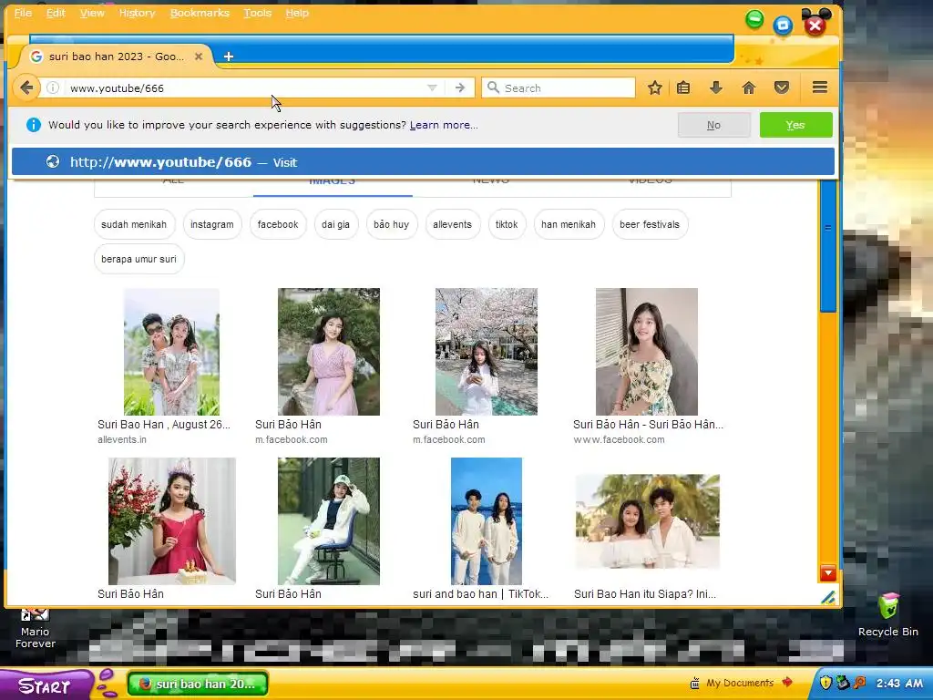Bookmark this page with the star icon
This screenshot has height=700, width=933.
[655, 88]
